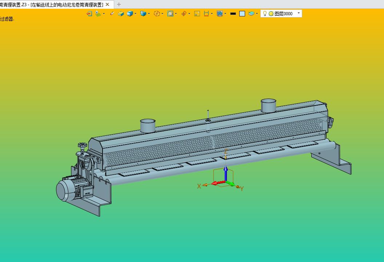
Task: Expand the blue cube display mode arrow
Action: pyautogui.click(x=135, y=14)
